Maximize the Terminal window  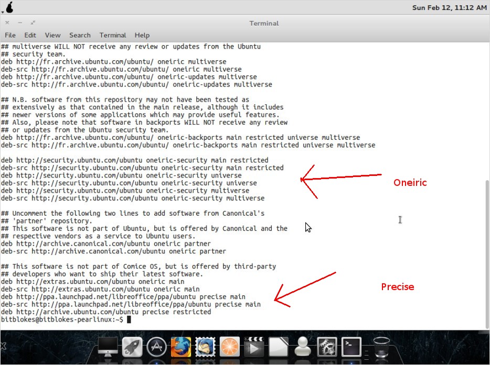point(33,23)
